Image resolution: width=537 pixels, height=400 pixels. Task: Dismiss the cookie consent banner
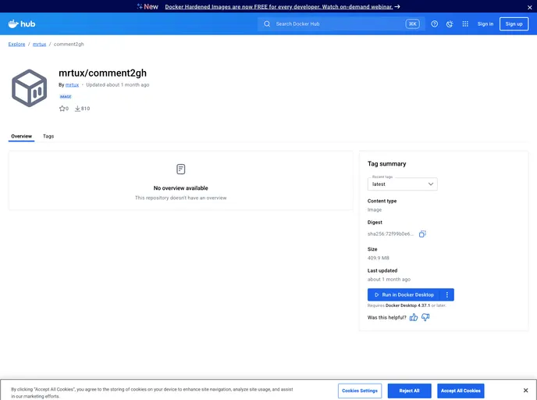pos(525,390)
